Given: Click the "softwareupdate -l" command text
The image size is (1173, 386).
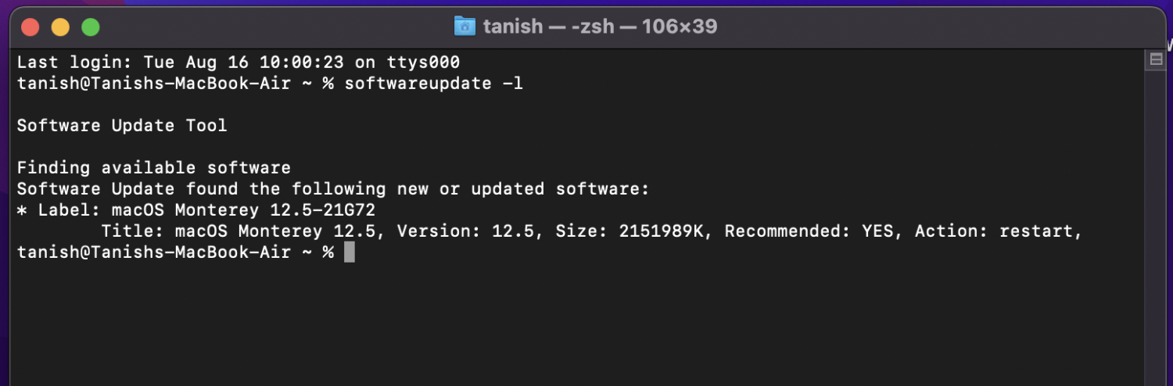Looking at the screenshot, I should 433,84.
